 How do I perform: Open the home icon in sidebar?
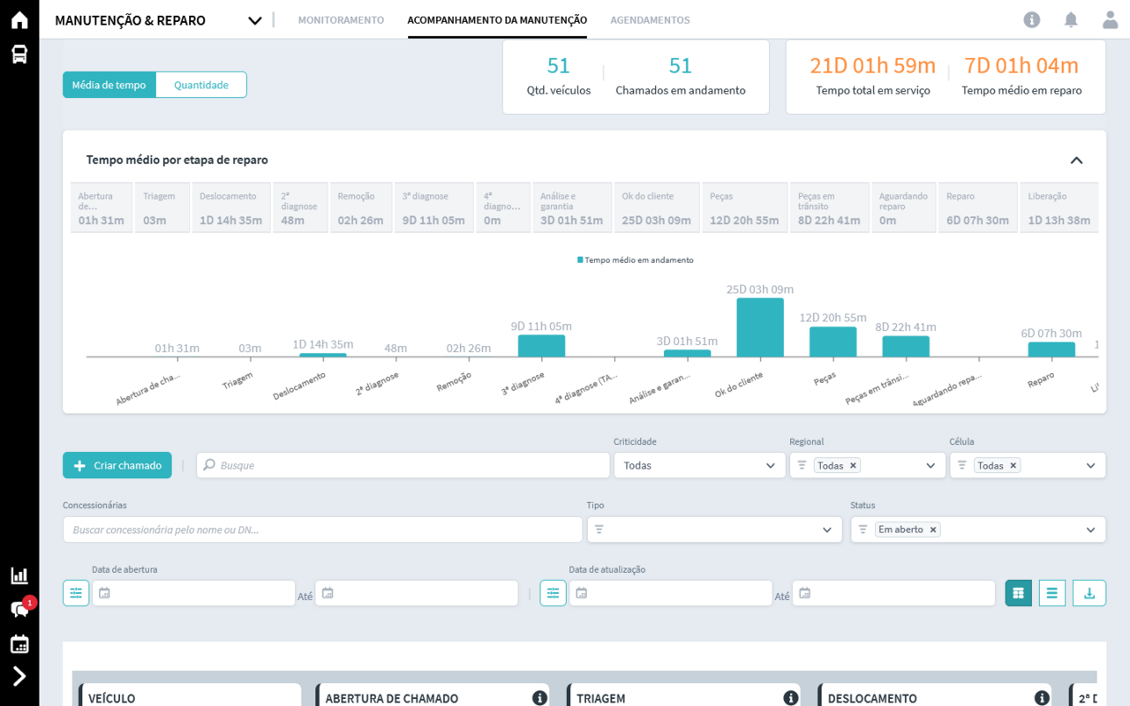pos(19,21)
